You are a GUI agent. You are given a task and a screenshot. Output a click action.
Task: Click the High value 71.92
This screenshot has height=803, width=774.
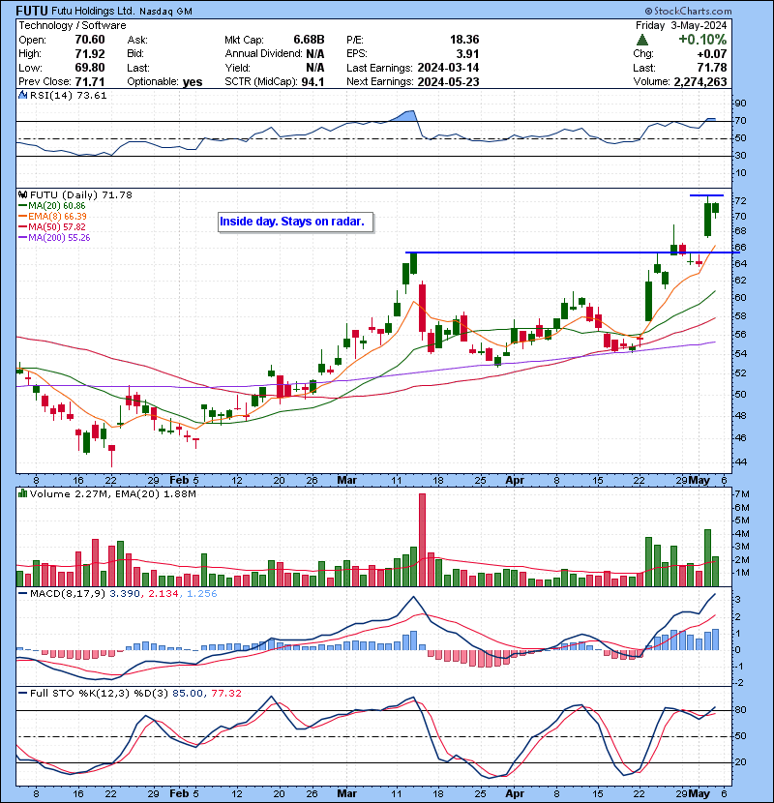pyautogui.click(x=90, y=53)
